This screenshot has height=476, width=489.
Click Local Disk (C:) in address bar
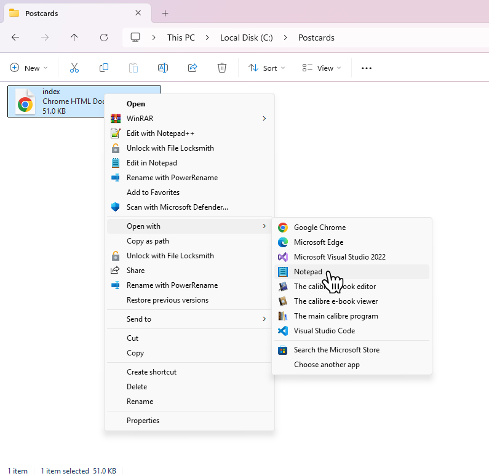pos(246,38)
